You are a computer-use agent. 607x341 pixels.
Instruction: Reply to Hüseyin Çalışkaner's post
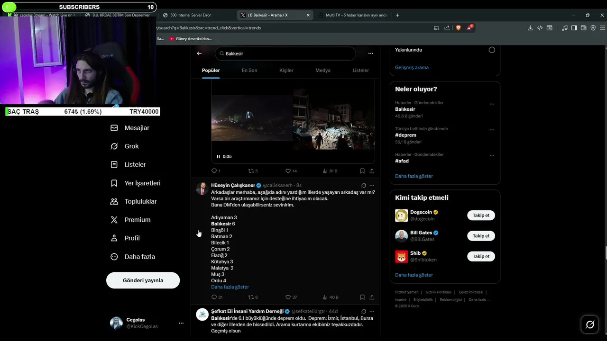point(217,297)
